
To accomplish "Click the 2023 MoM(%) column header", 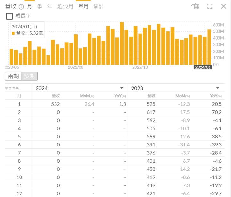I will 183,96.
